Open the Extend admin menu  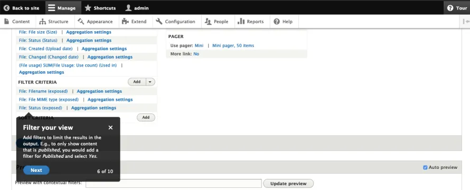click(135, 22)
